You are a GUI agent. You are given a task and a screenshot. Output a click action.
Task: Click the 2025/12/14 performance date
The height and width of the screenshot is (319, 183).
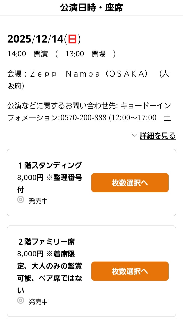pos(35,39)
